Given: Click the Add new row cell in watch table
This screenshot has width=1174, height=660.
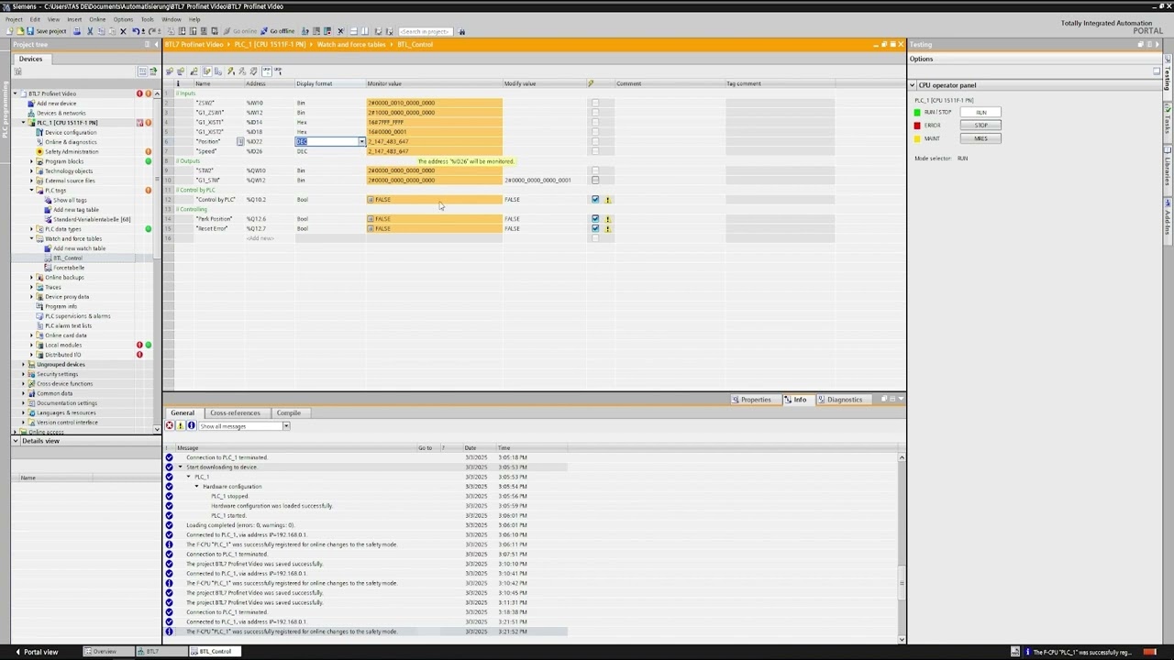Looking at the screenshot, I should tap(260, 238).
